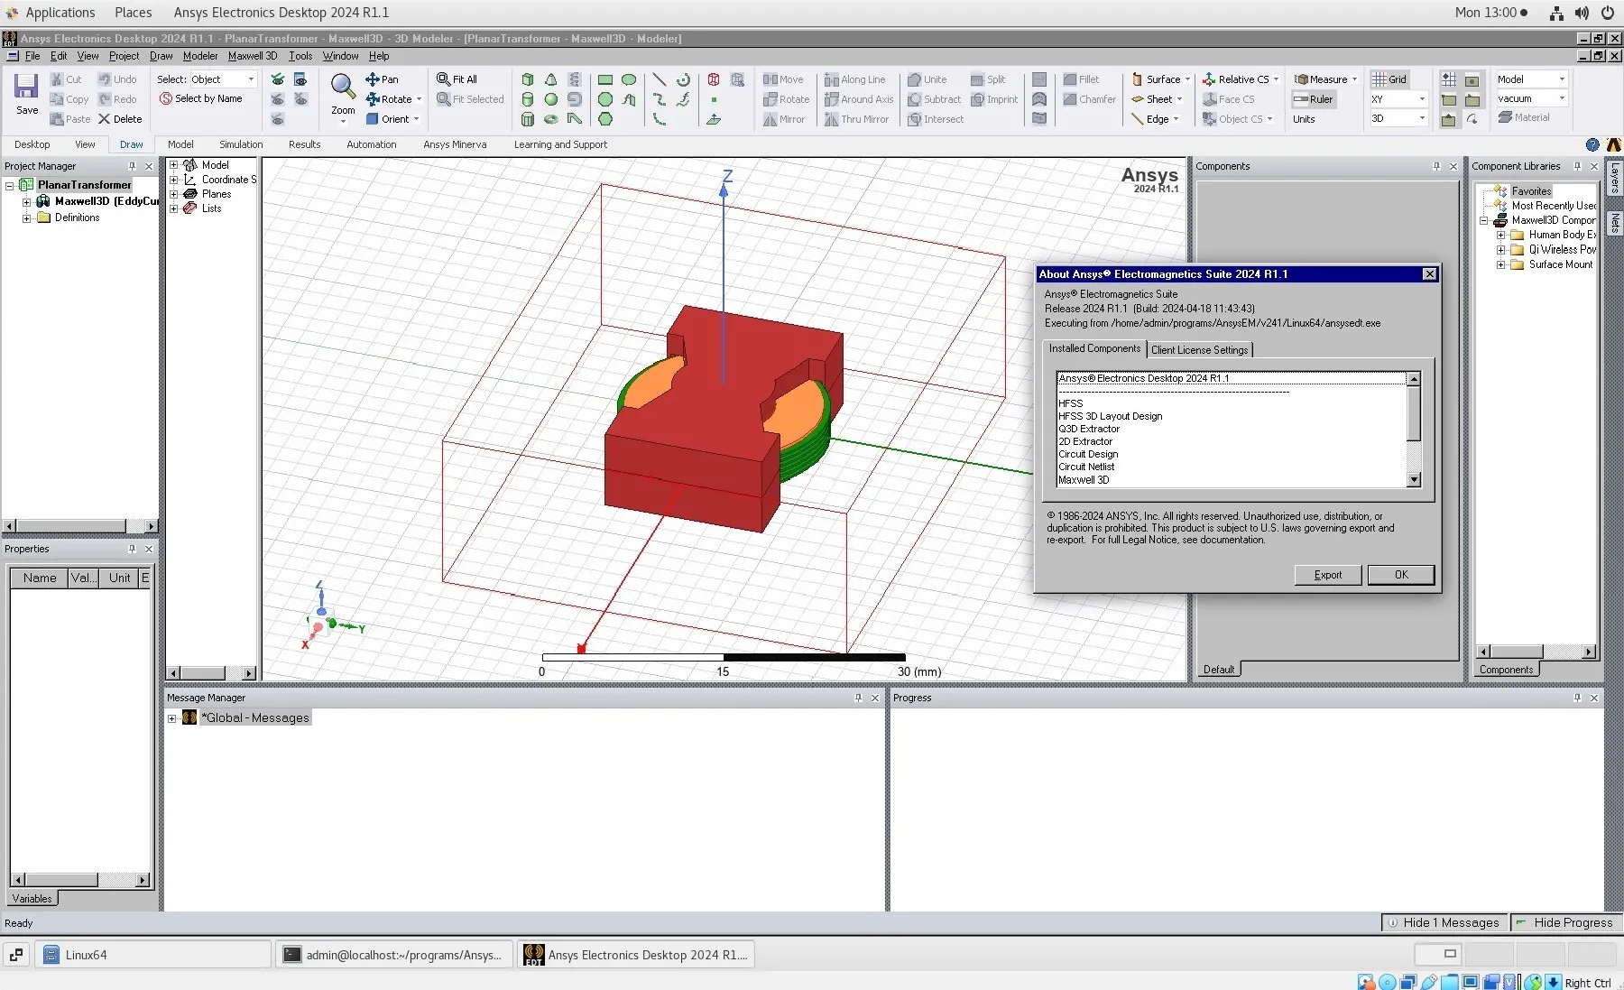Draw an ellipse sheet
Viewport: 1624px width, 990px height.
[629, 79]
